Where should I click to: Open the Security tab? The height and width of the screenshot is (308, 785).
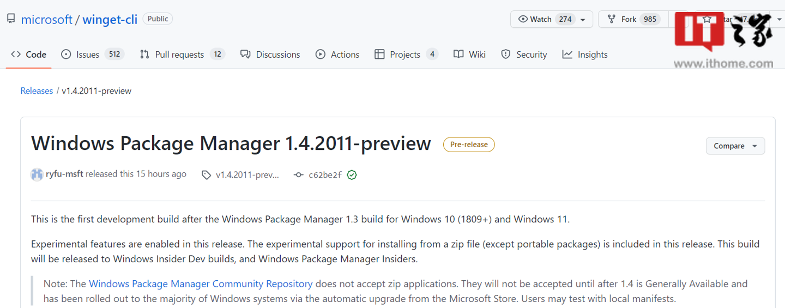pyautogui.click(x=524, y=55)
